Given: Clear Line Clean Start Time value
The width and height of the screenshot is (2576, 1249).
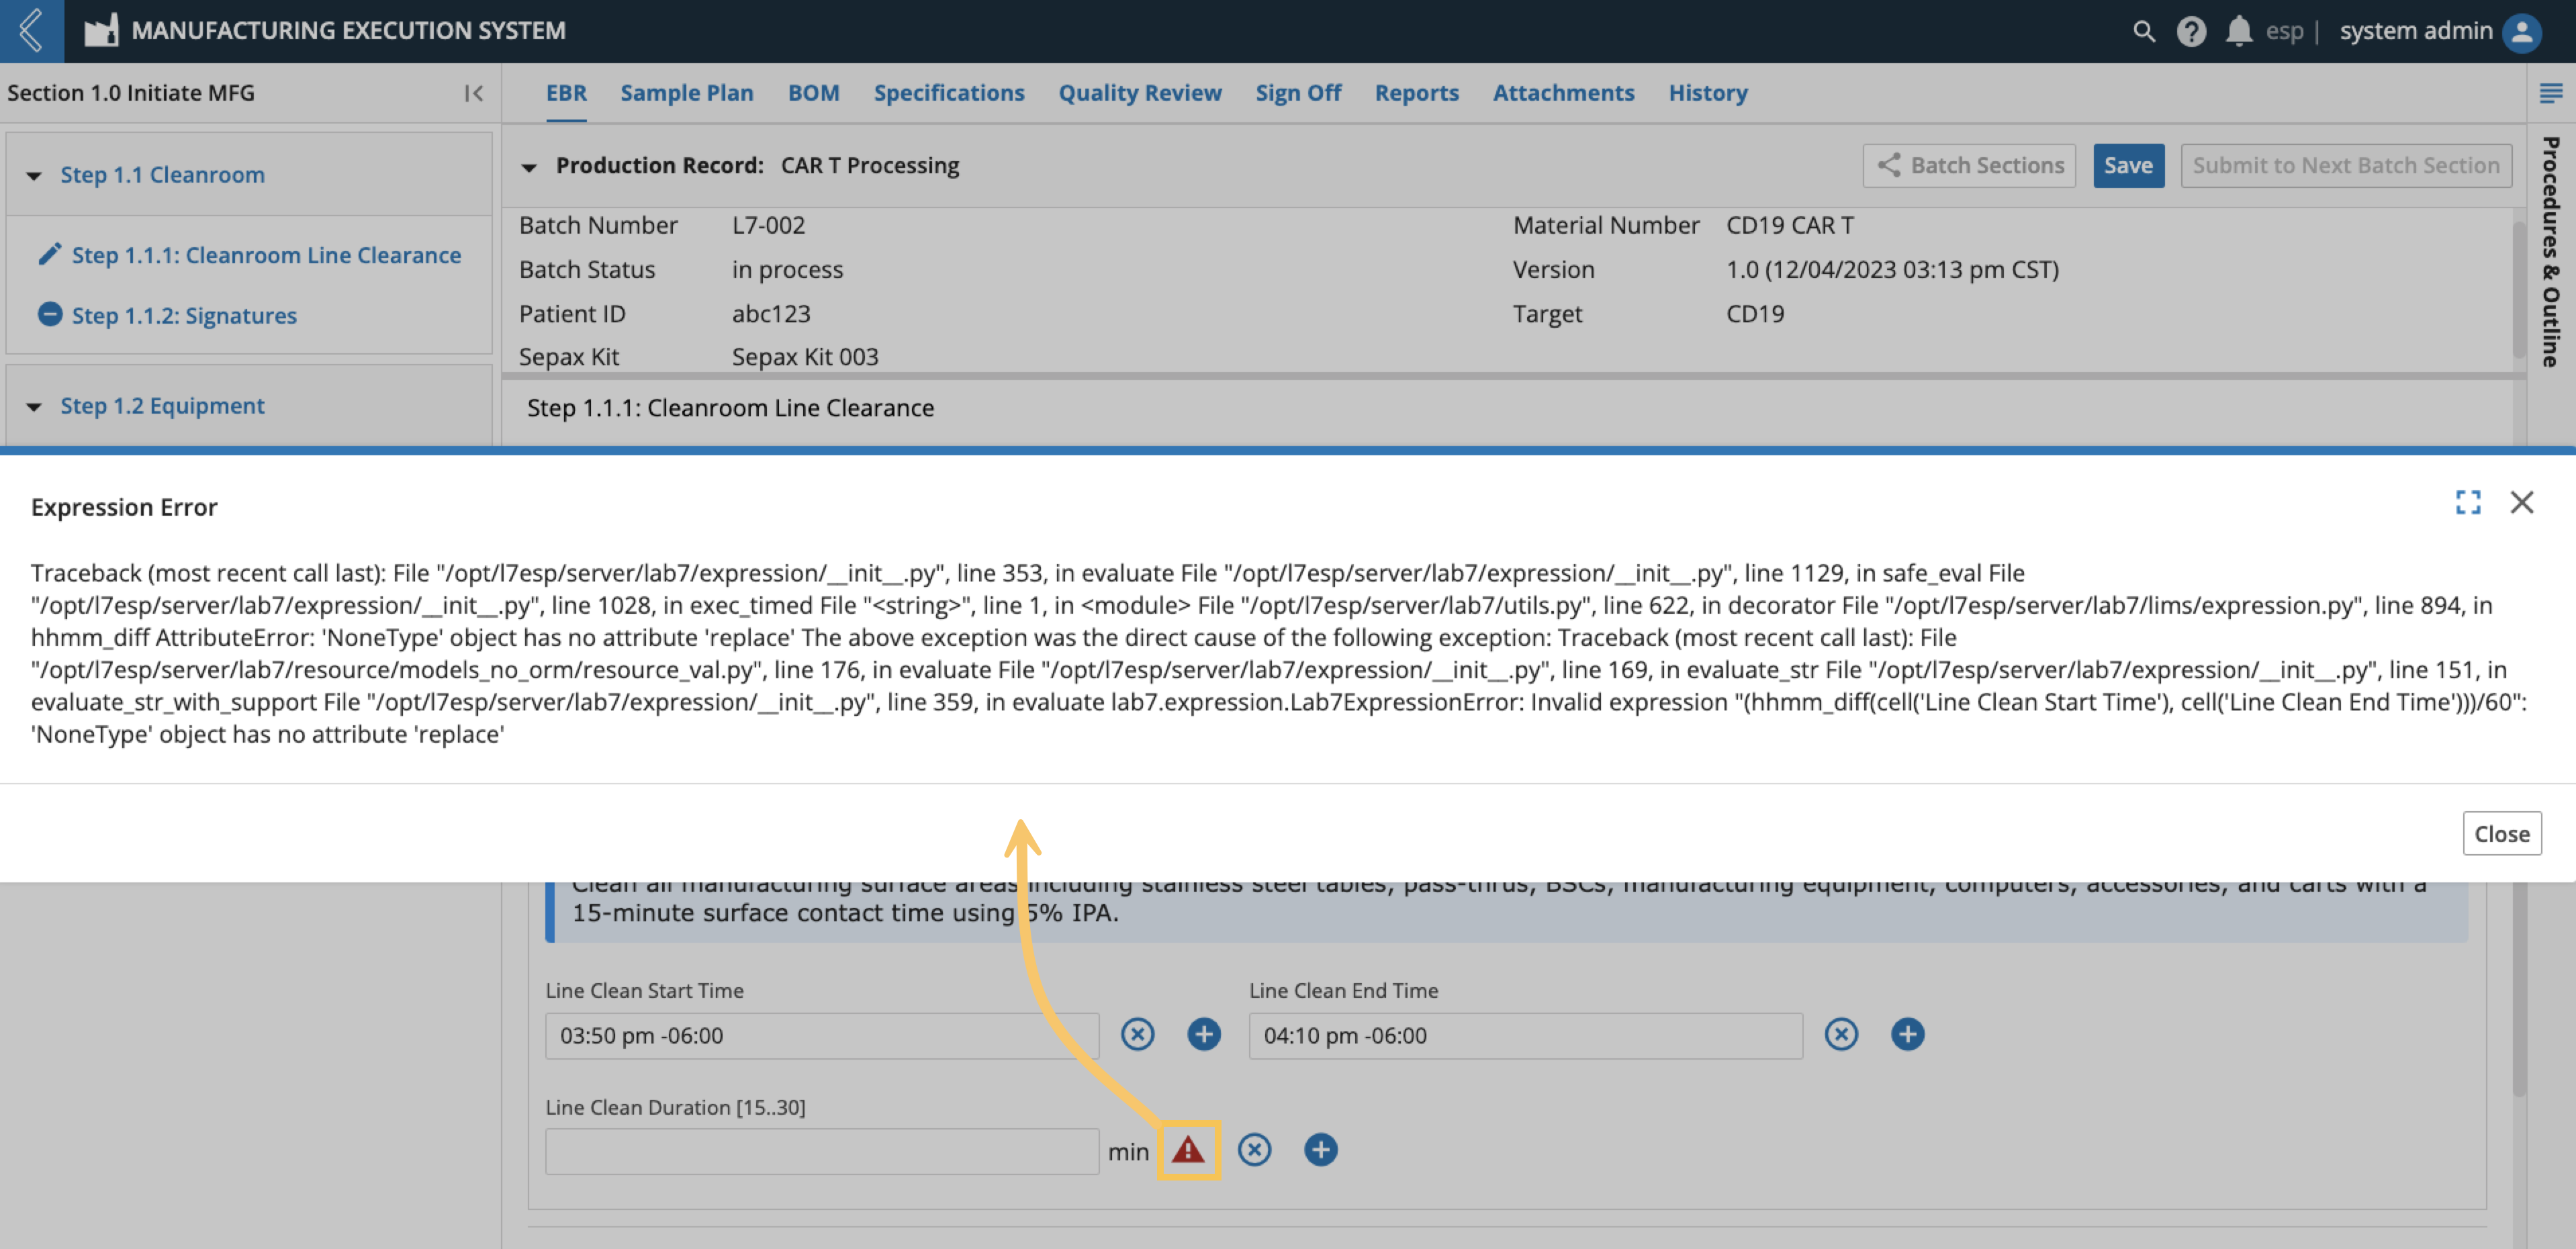Looking at the screenshot, I should click(1137, 1034).
